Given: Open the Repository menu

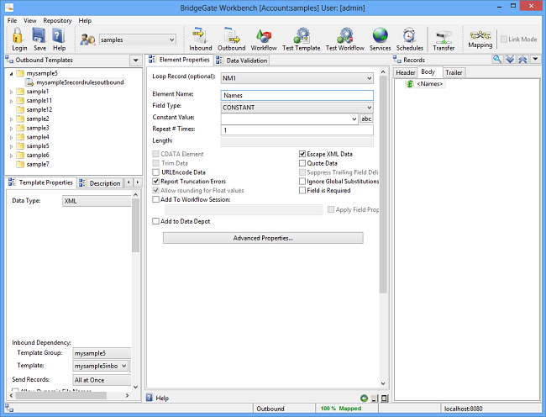Looking at the screenshot, I should click(x=57, y=20).
